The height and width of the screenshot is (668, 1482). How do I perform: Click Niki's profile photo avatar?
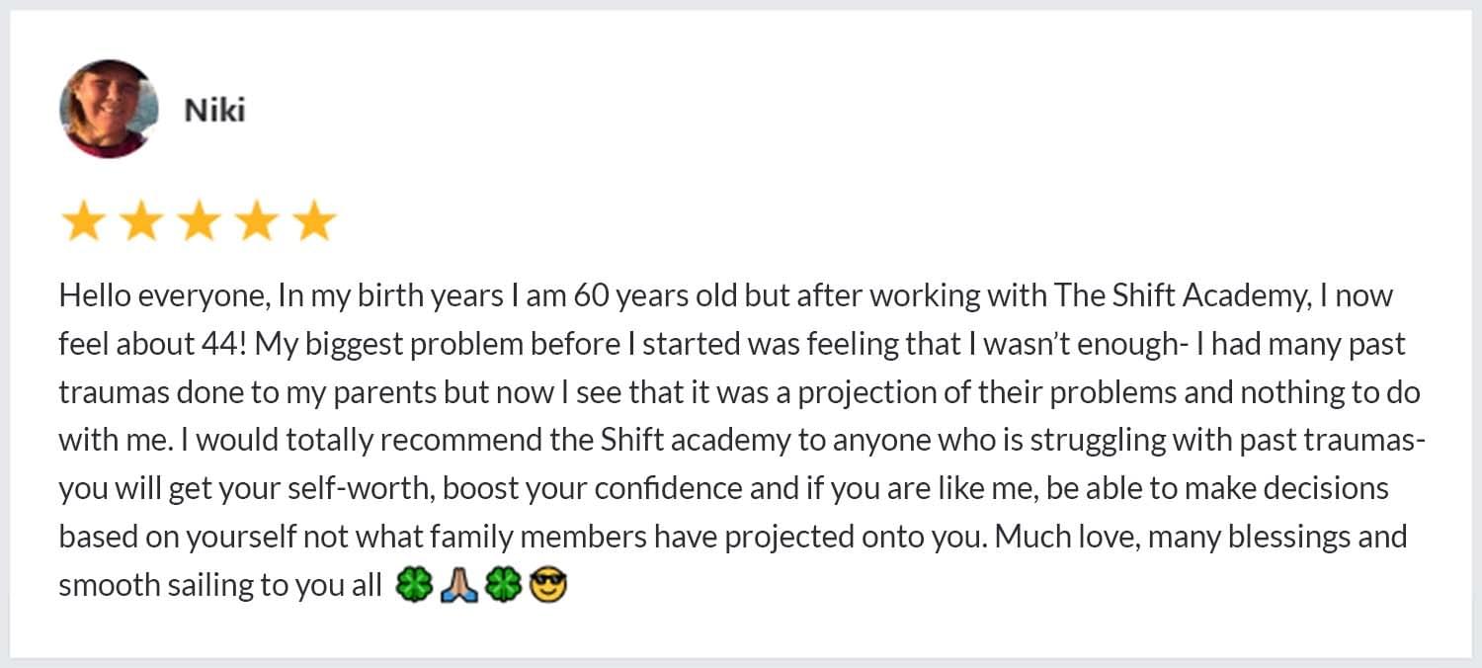point(109,109)
